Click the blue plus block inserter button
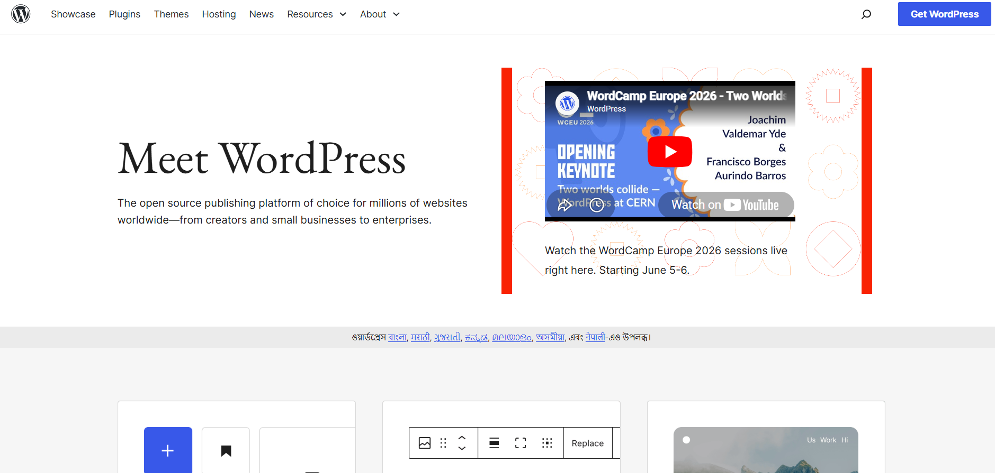 tap(168, 450)
